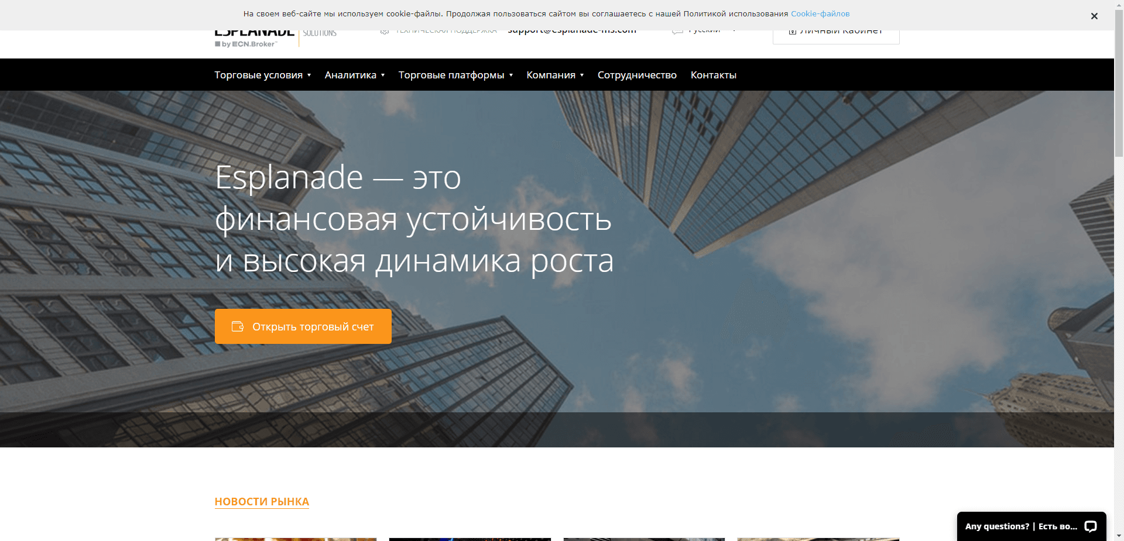Click the scrollbar down arrow
The height and width of the screenshot is (541, 1124).
point(1118,536)
